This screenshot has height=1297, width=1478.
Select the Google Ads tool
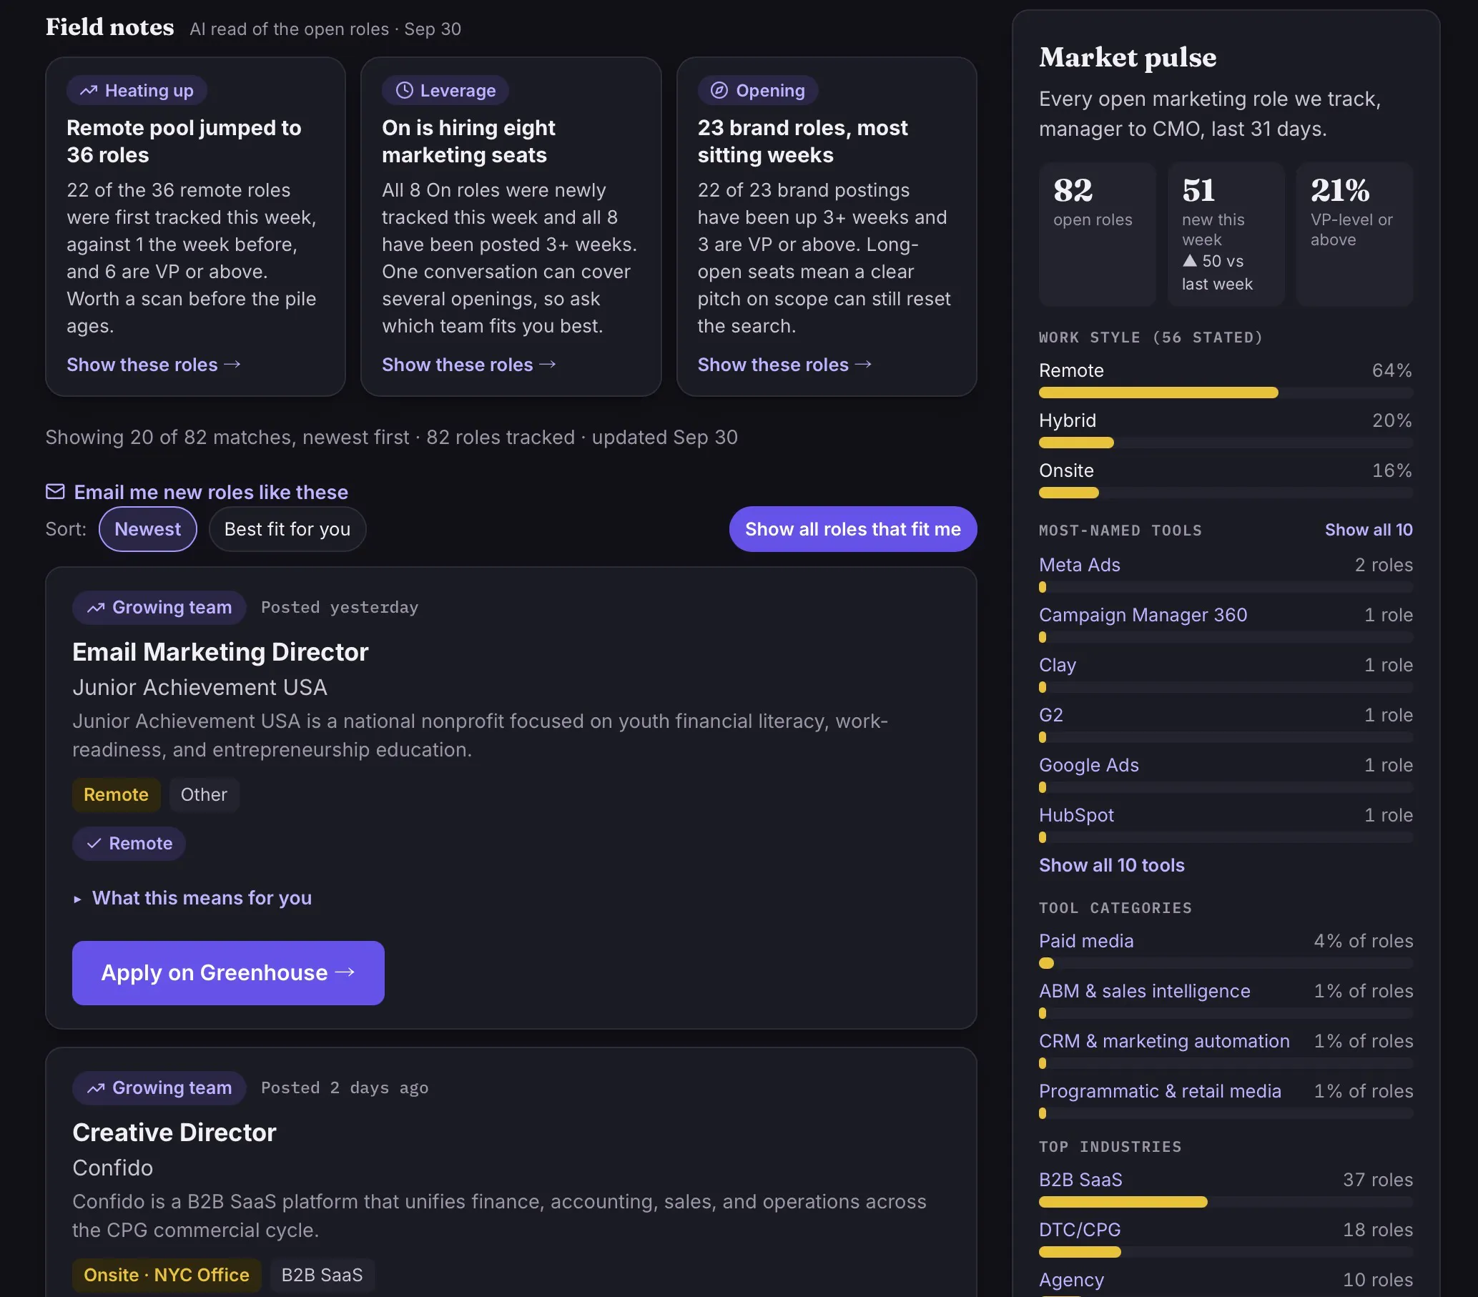(x=1088, y=765)
